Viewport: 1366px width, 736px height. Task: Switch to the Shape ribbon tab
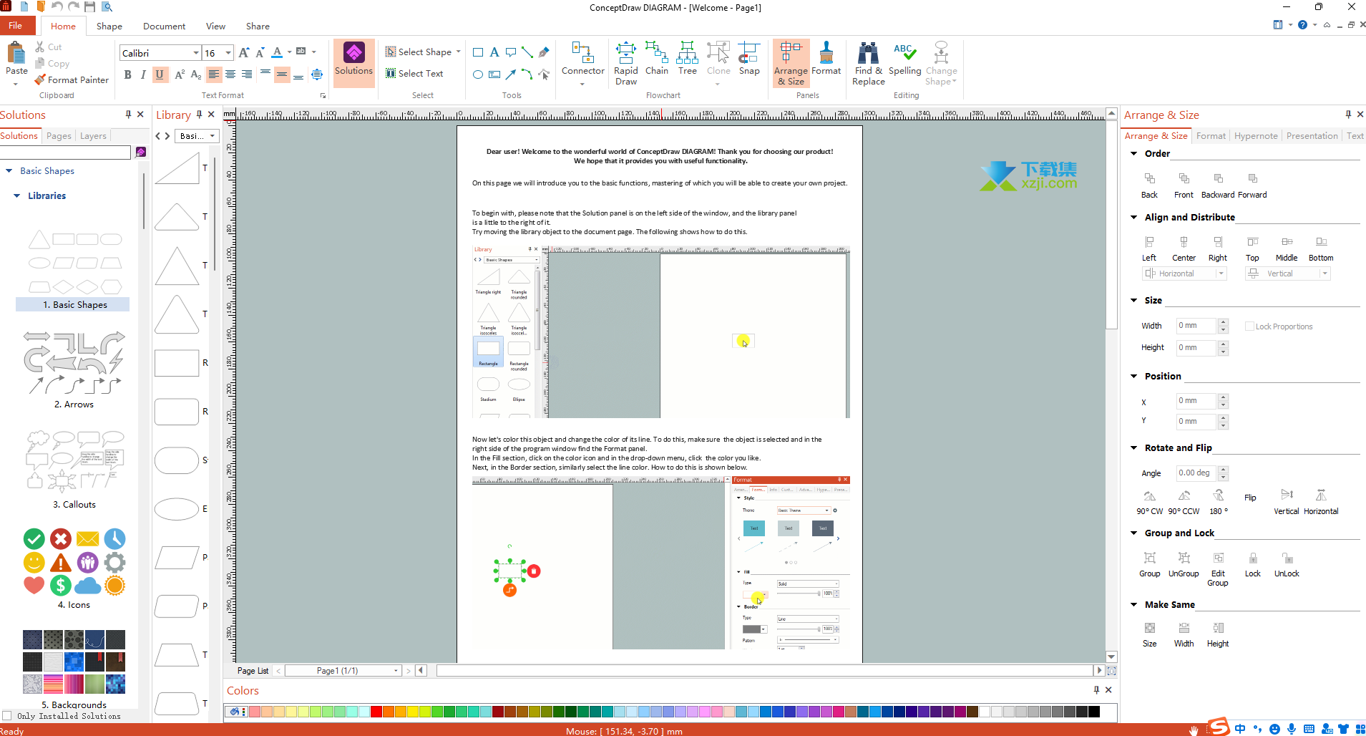pyautogui.click(x=109, y=26)
